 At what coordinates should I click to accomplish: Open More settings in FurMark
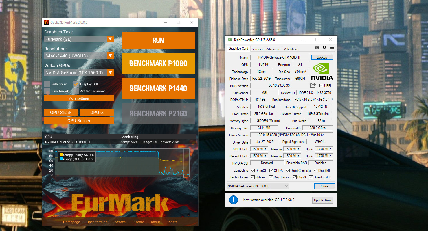tap(79, 98)
